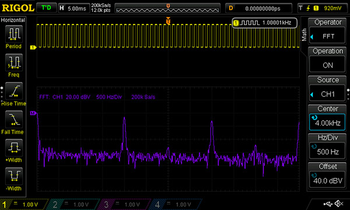Select the Freq measurement icon
This screenshot has height=210, width=350.
(14, 62)
